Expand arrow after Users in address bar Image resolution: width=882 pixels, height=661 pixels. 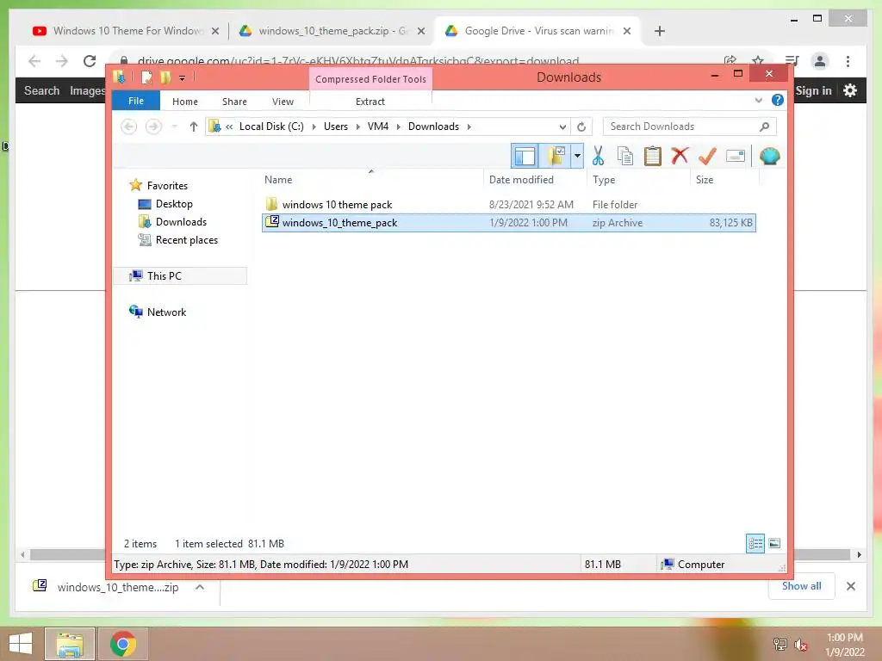357,127
